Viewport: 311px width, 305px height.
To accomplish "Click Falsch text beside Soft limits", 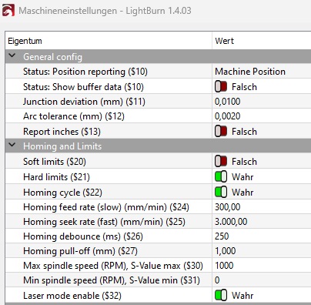I will pos(244,162).
